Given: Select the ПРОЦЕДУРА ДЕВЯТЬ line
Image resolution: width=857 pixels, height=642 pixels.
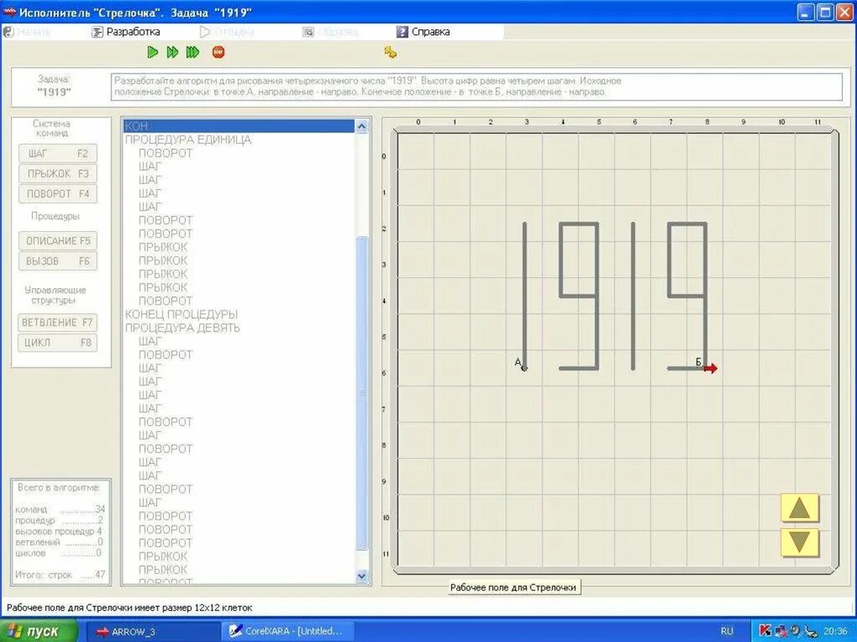Looking at the screenshot, I should tap(182, 328).
